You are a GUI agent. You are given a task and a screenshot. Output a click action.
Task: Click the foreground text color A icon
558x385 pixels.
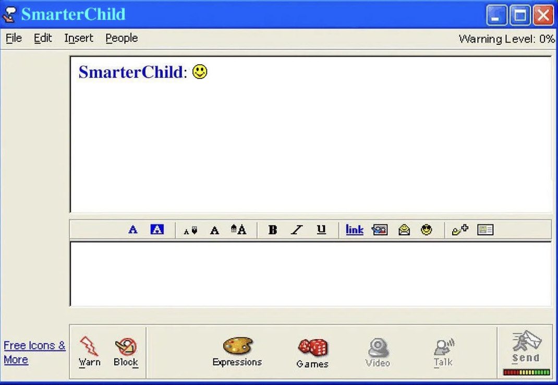tap(133, 230)
